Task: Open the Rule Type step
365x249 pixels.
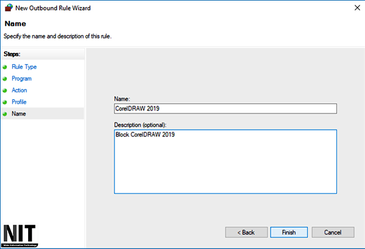Action: [x=24, y=67]
